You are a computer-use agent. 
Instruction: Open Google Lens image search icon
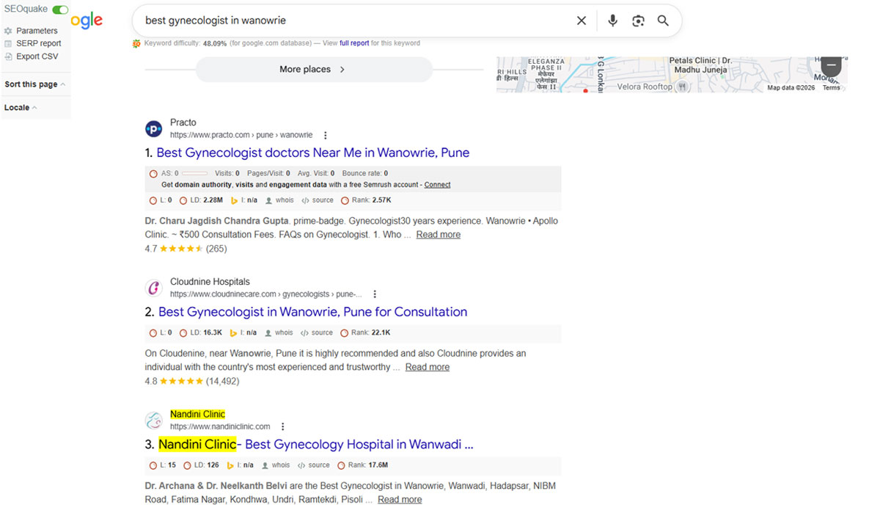click(x=638, y=21)
